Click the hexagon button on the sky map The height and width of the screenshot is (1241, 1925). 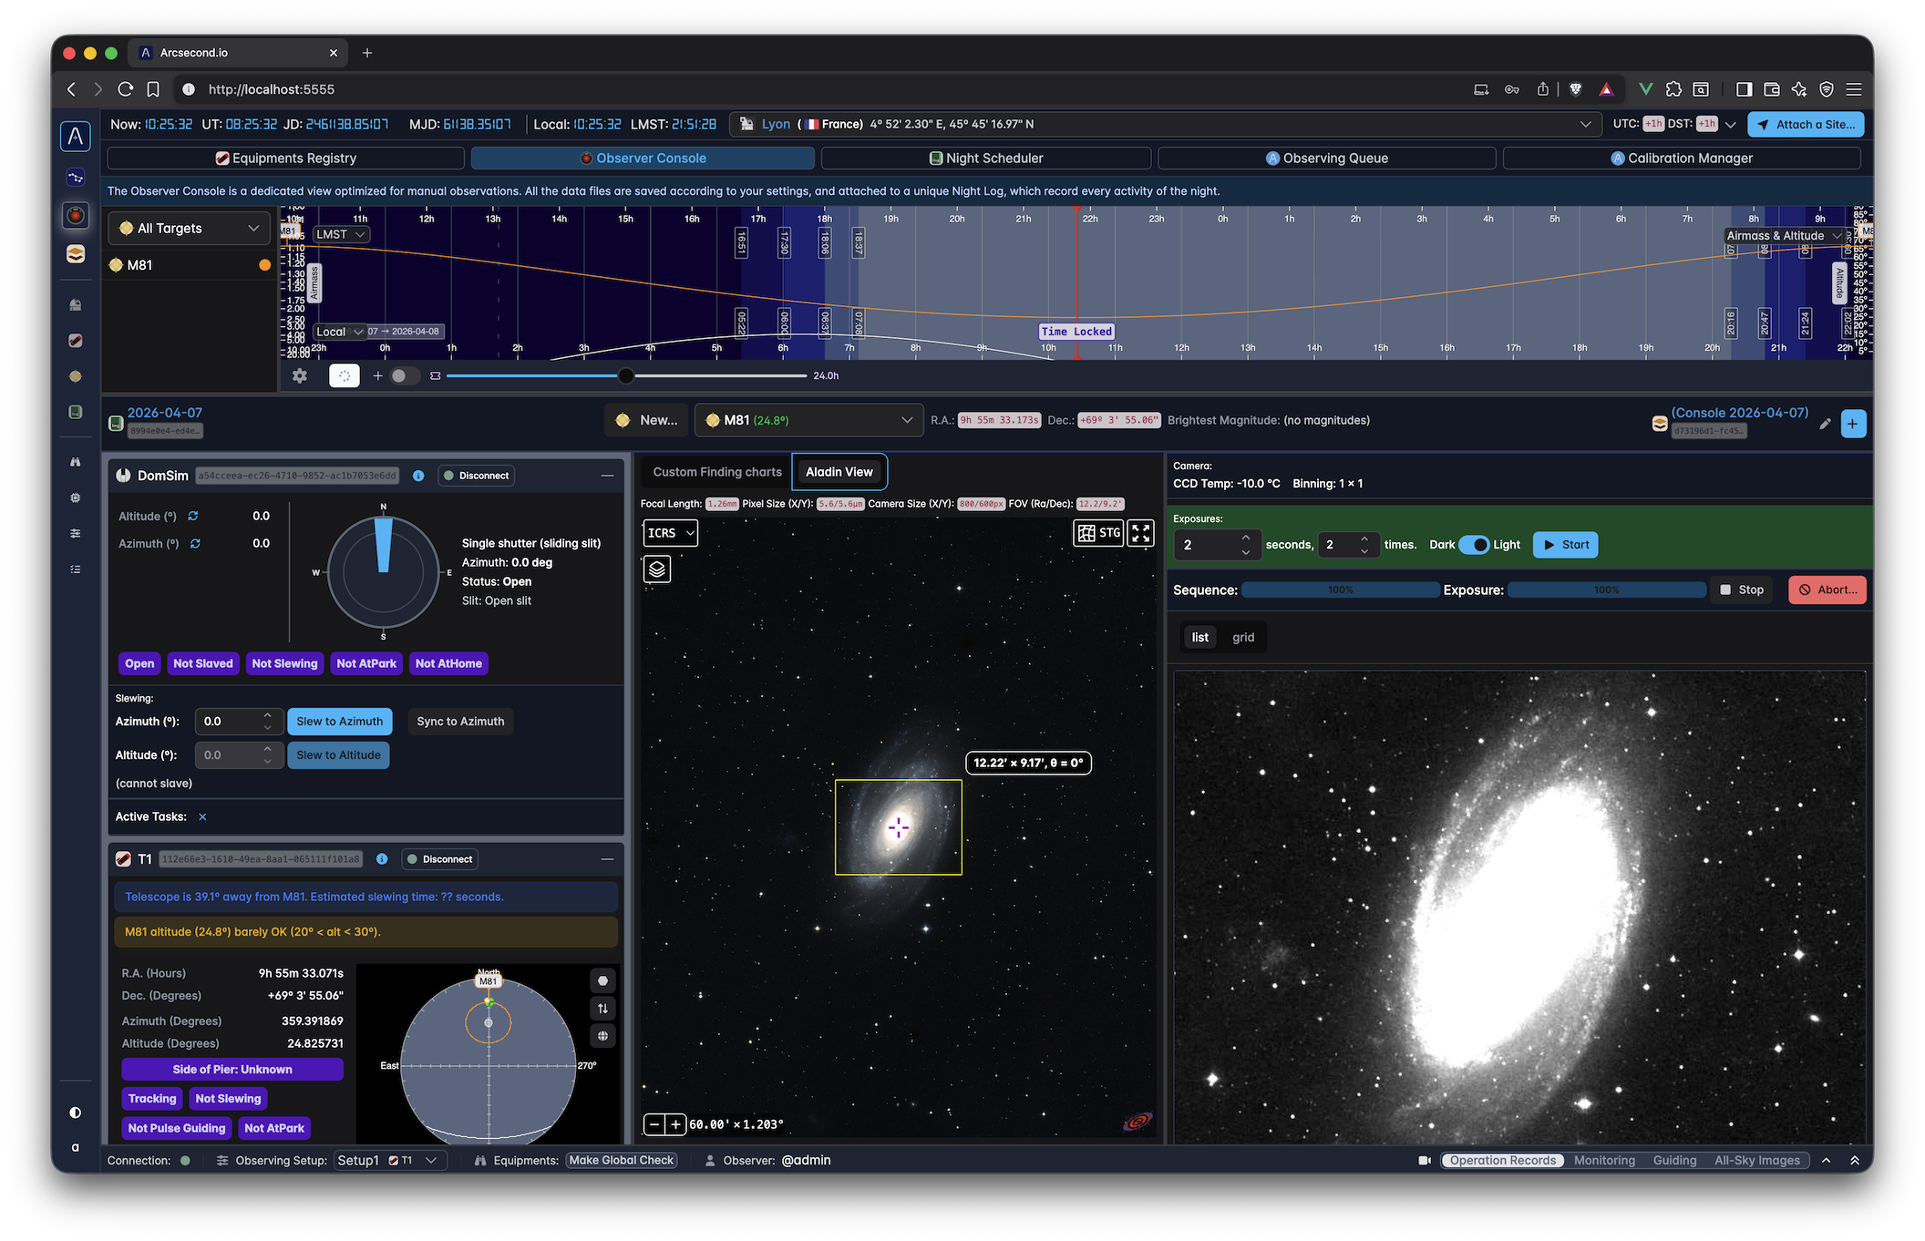[602, 981]
